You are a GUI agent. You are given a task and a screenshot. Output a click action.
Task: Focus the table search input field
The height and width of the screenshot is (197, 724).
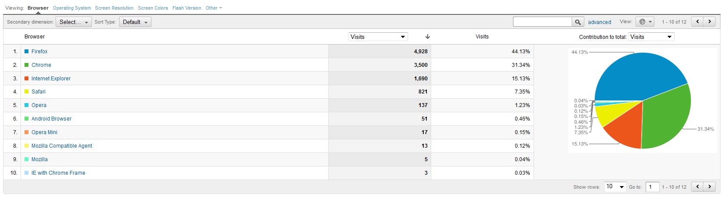click(x=542, y=22)
